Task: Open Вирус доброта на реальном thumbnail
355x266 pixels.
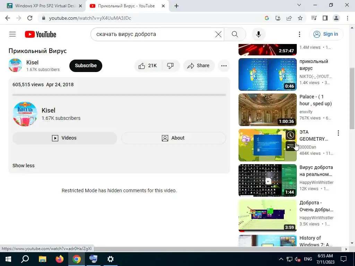Action: [x=268, y=180]
